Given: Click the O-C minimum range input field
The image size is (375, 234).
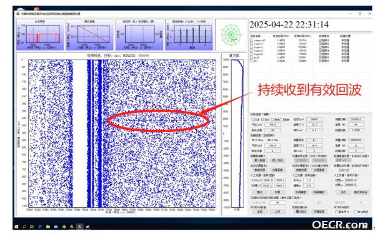Looking at the screenshot, I should [x=267, y=180].
